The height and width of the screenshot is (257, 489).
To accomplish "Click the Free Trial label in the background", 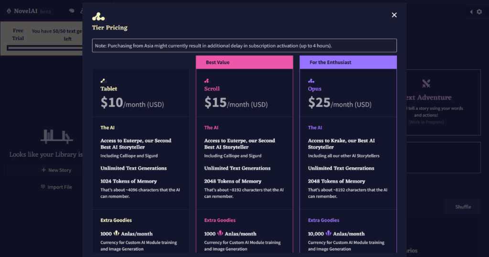I will click(x=18, y=34).
